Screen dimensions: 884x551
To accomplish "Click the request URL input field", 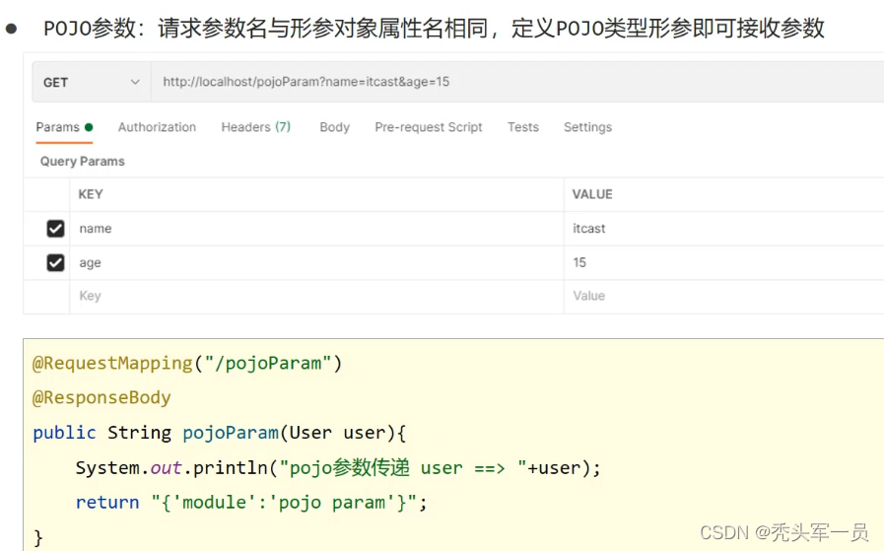I will click(512, 82).
